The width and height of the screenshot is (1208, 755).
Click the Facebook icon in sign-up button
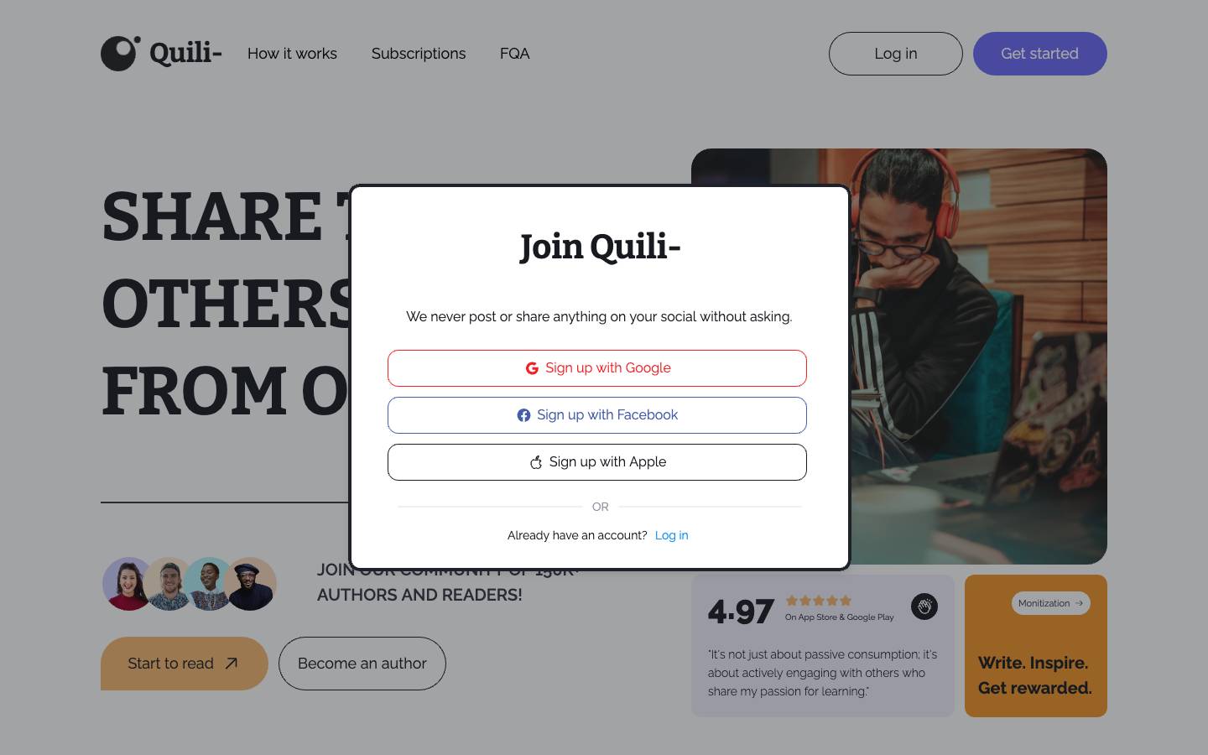(x=523, y=415)
